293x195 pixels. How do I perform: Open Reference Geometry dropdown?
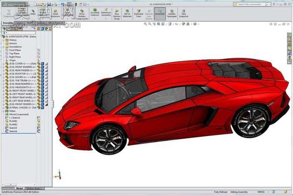(106, 19)
